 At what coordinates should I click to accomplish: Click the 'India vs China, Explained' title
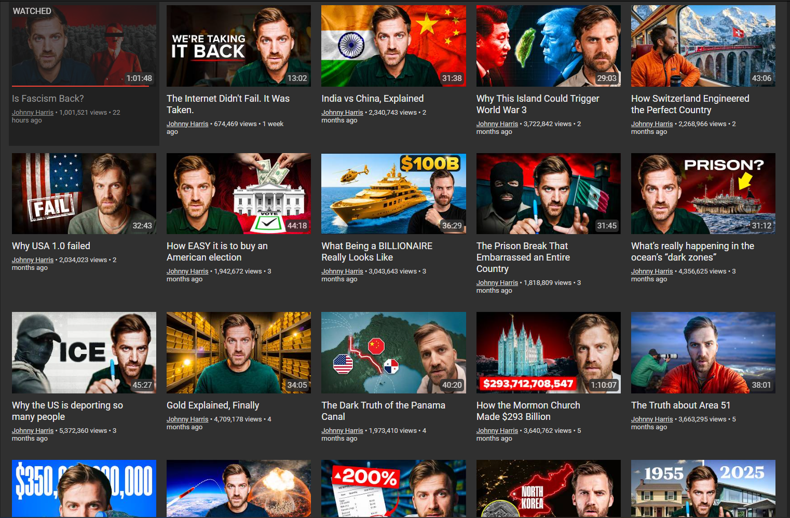(373, 99)
